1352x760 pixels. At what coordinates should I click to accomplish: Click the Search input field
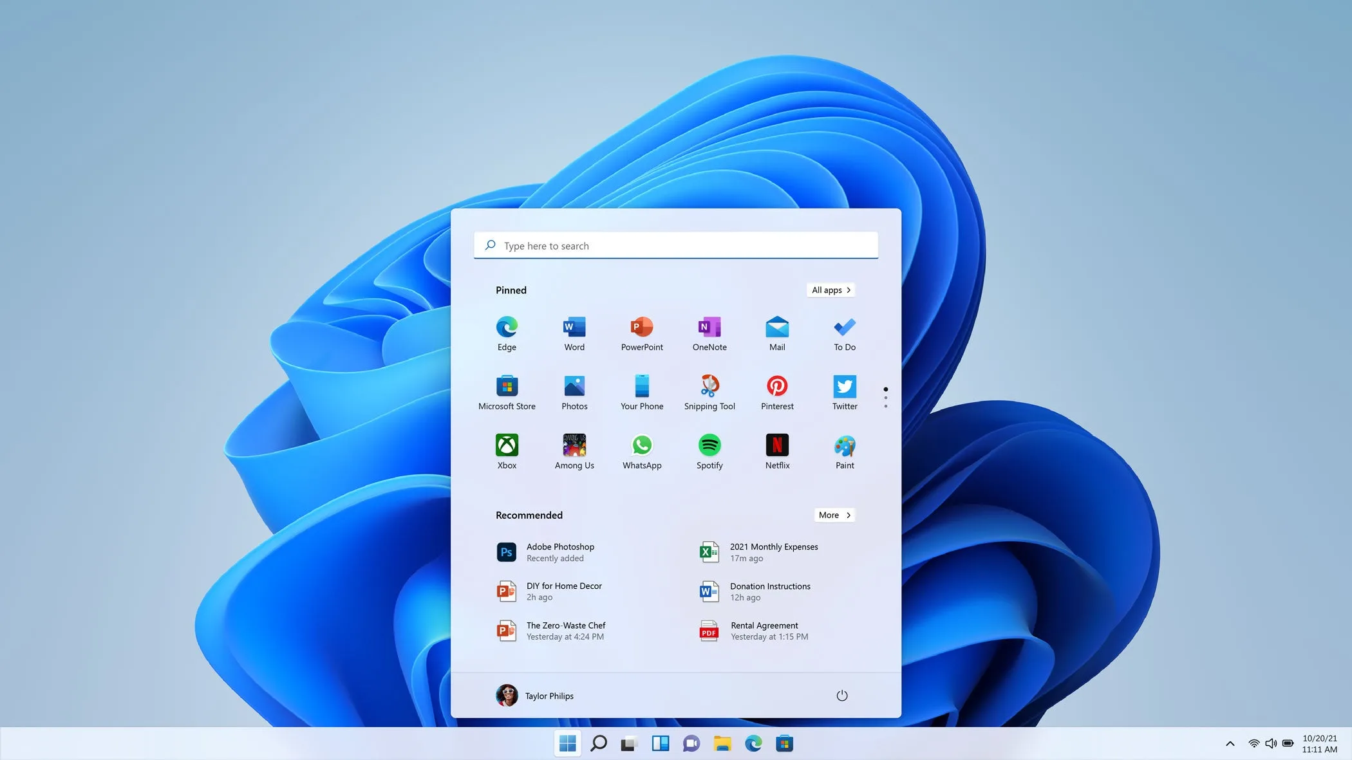pos(676,244)
